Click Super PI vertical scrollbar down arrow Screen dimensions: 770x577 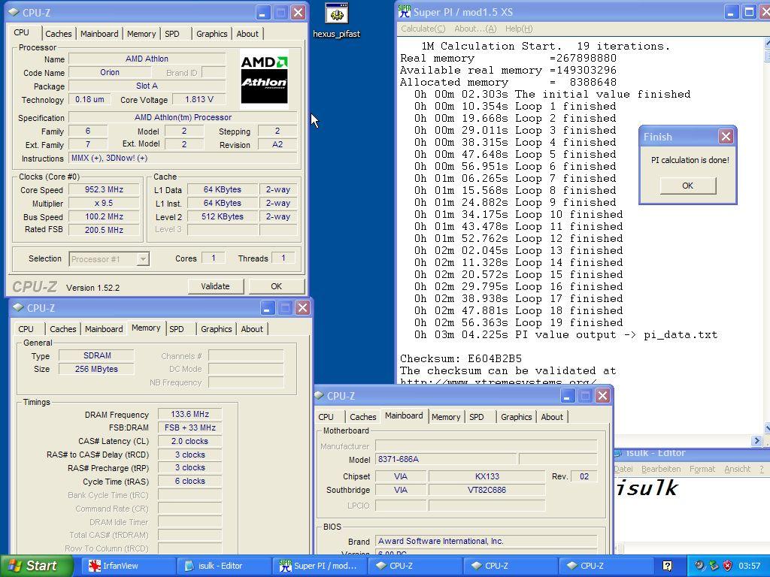(x=766, y=428)
